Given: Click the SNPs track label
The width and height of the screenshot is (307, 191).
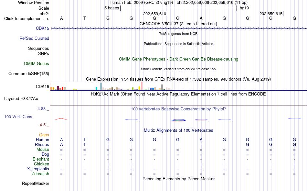Looking at the screenshot, I should 44,53.
